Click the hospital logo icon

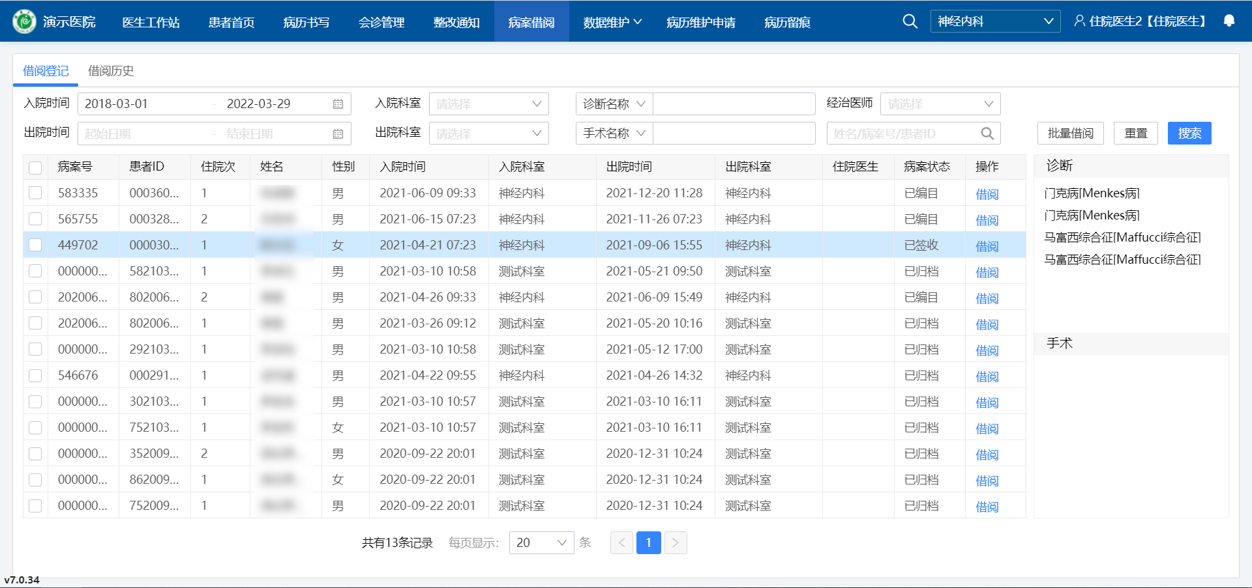(x=25, y=21)
